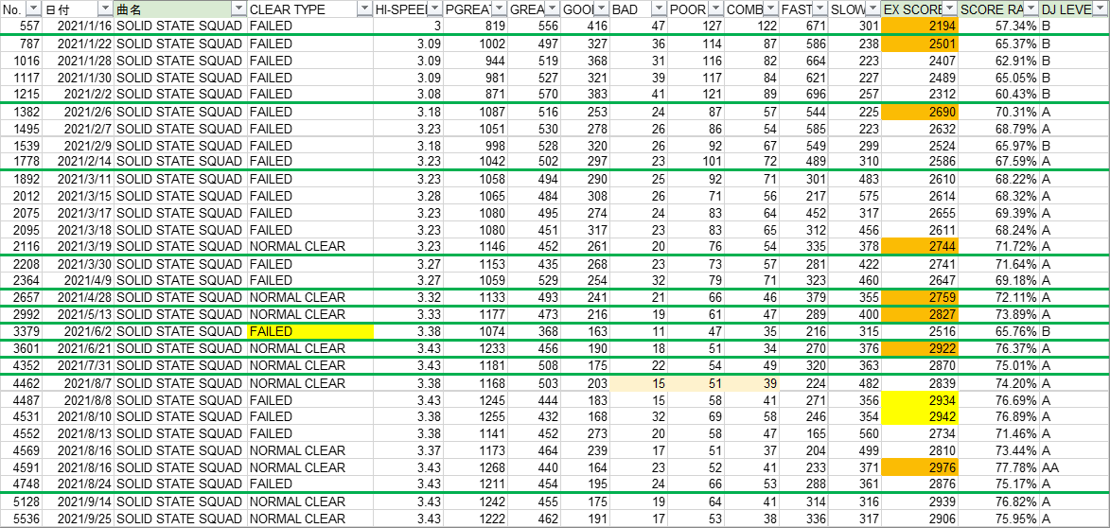Open the GOOD column filter dropdown

click(x=603, y=9)
